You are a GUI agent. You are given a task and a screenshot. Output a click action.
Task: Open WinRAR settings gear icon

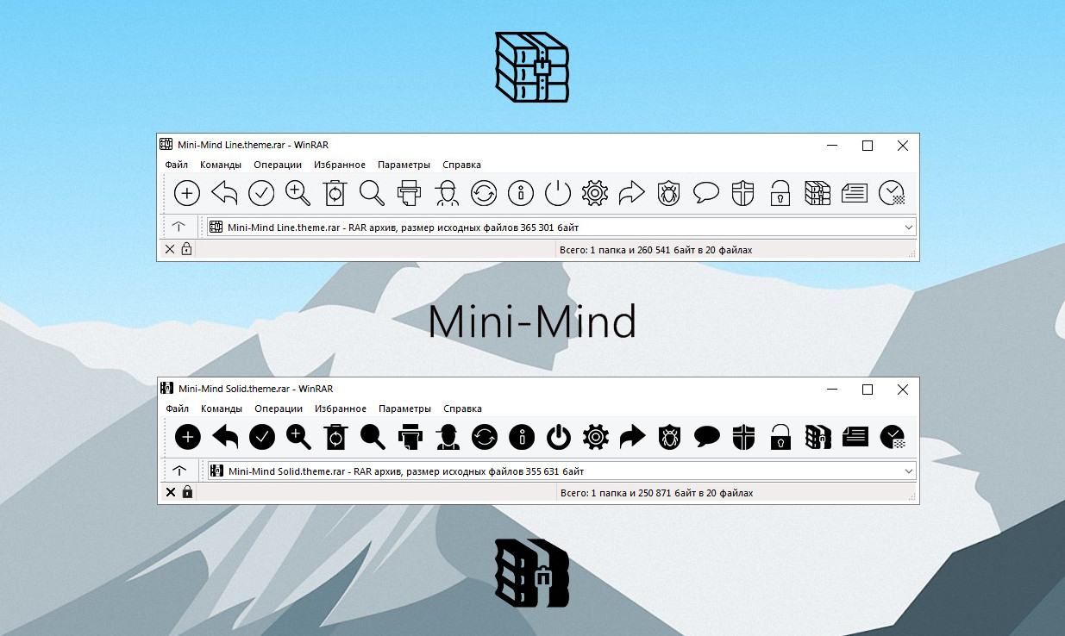click(594, 193)
